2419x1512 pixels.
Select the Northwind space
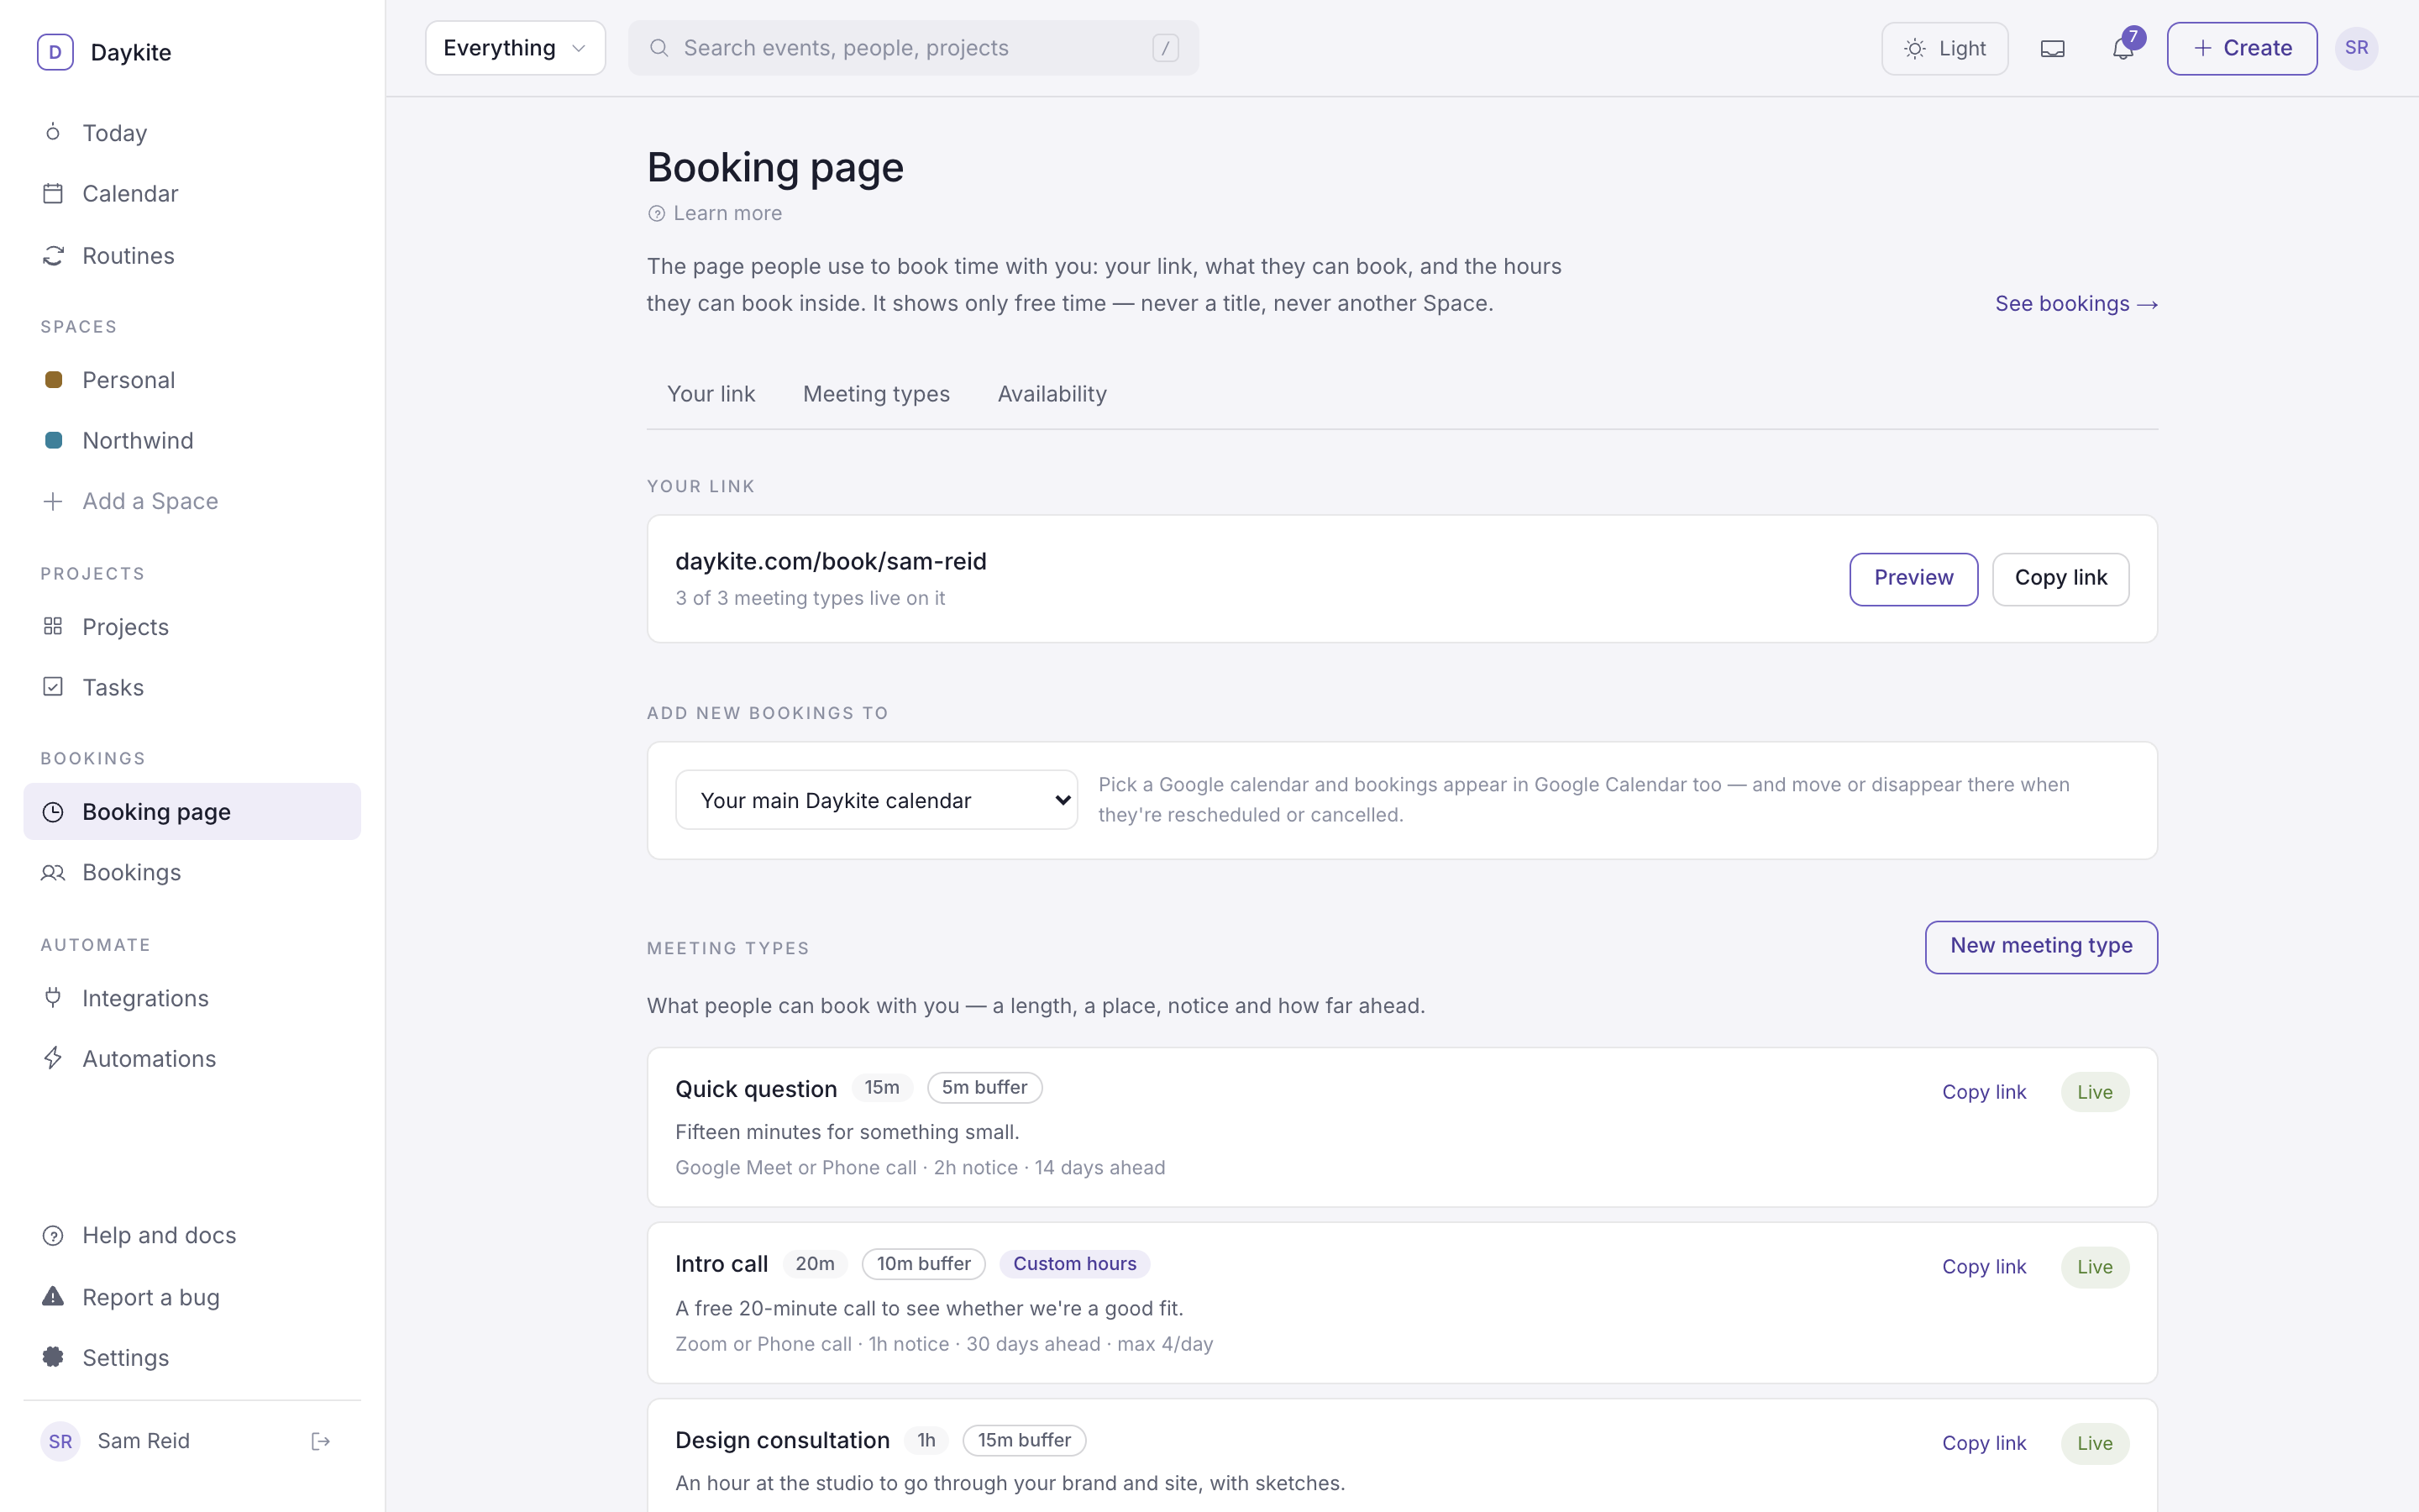(x=192, y=441)
